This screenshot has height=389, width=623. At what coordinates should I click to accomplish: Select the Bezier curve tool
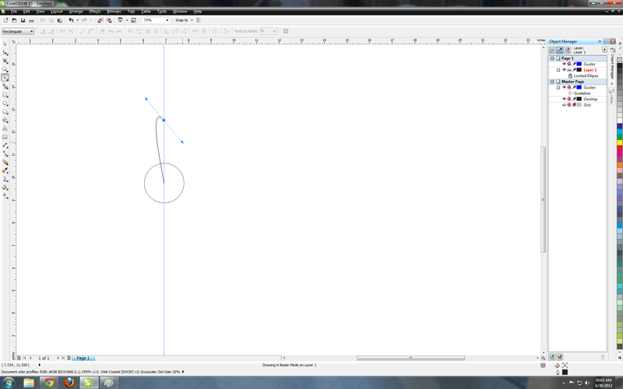[x=5, y=78]
